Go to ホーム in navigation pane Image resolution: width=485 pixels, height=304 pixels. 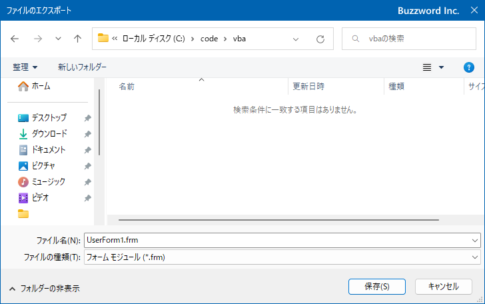coord(34,86)
